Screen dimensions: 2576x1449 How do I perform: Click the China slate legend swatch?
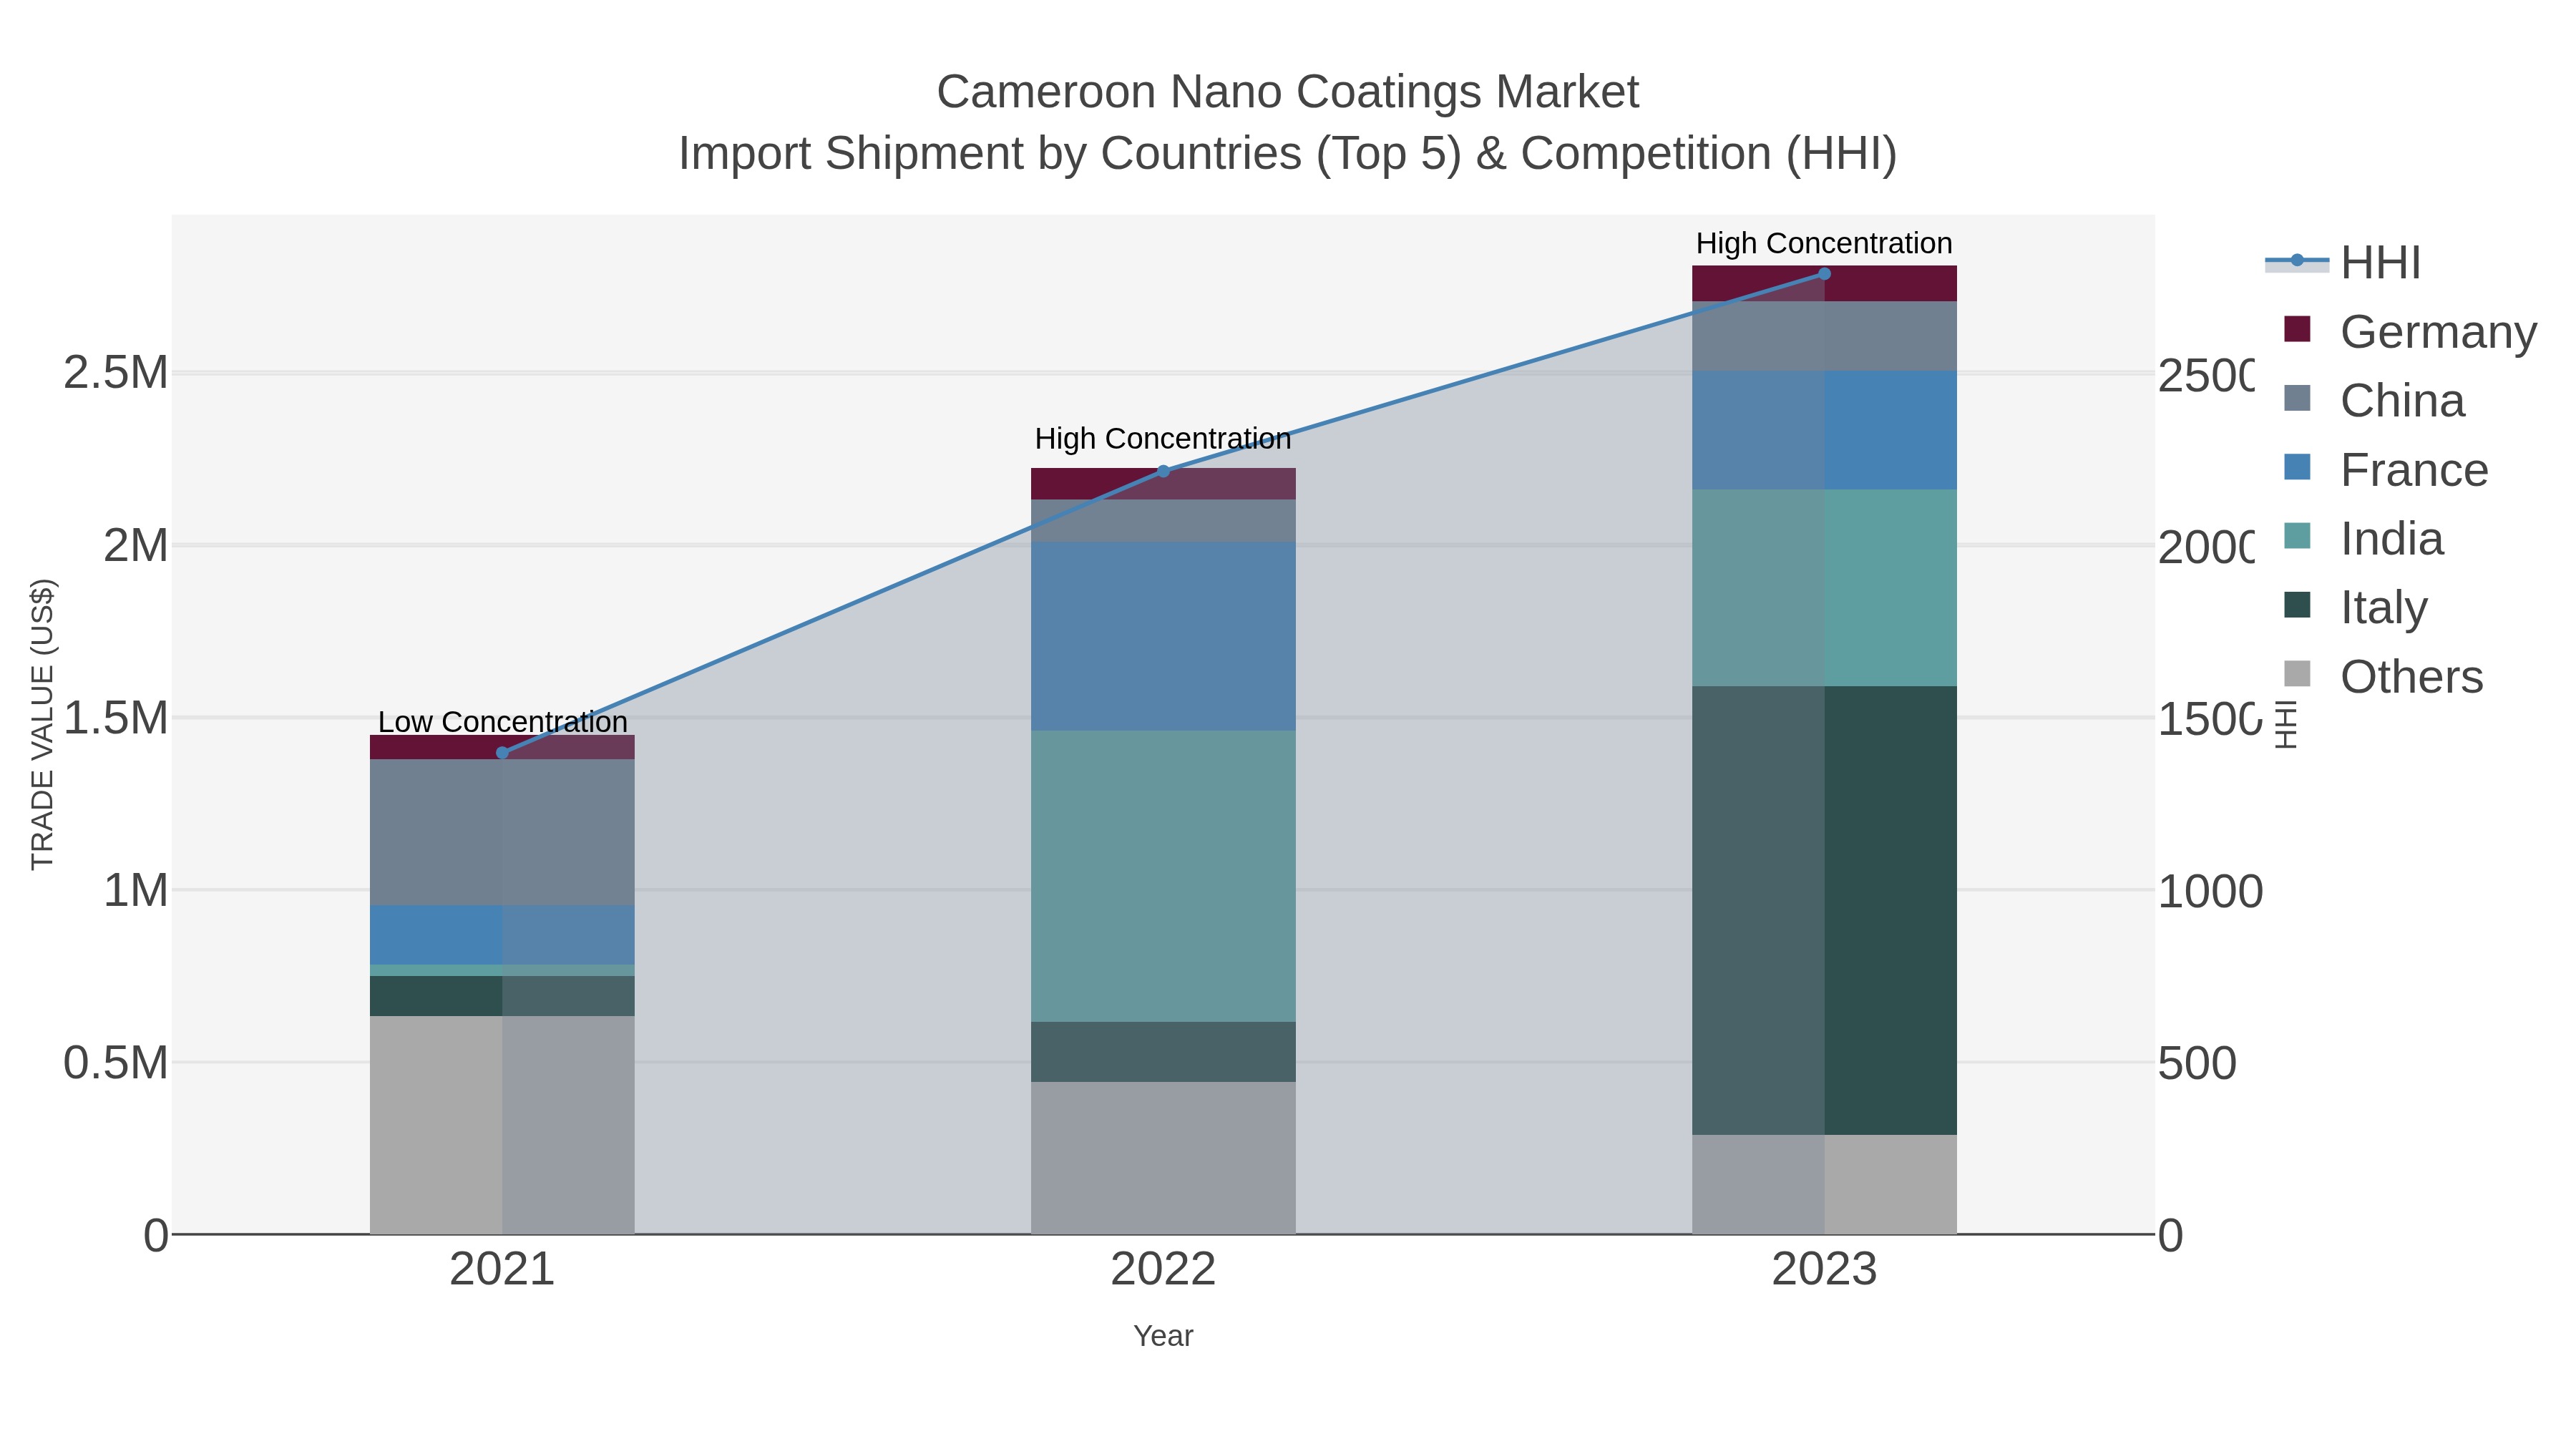tap(2298, 398)
